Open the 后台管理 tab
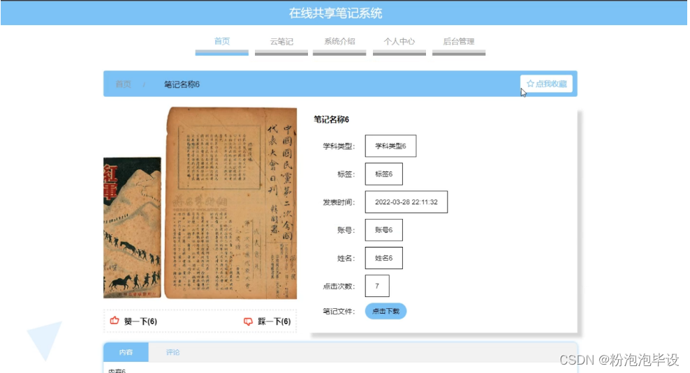This screenshot has width=690, height=373. click(459, 41)
